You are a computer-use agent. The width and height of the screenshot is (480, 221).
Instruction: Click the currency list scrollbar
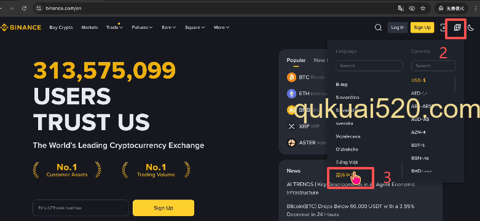455,84
